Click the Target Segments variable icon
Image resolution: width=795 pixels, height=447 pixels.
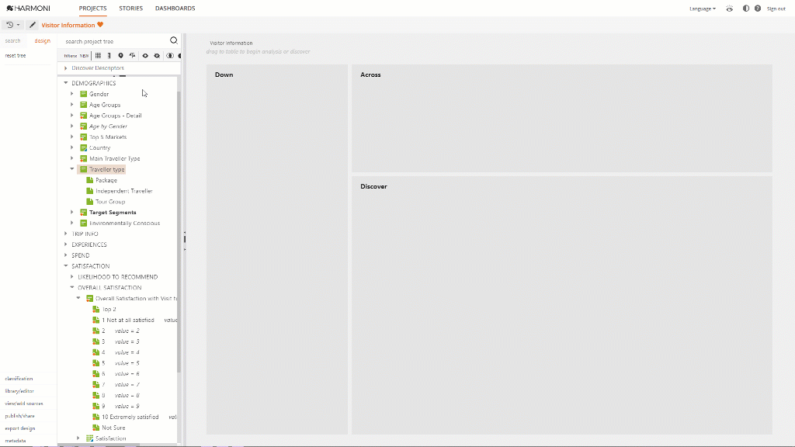[84, 213]
